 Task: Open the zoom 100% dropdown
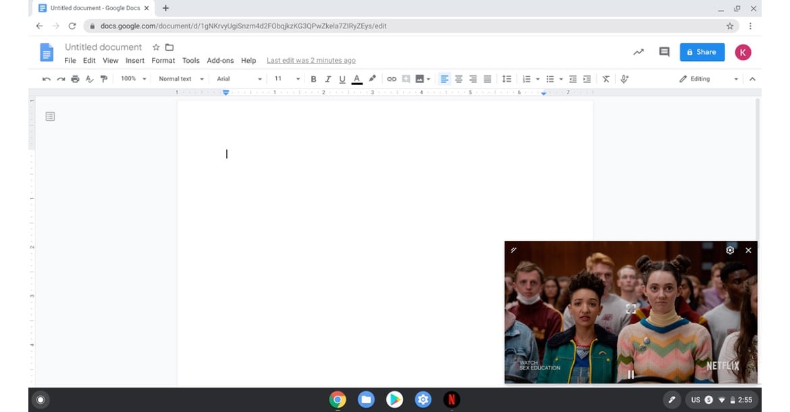(x=133, y=79)
